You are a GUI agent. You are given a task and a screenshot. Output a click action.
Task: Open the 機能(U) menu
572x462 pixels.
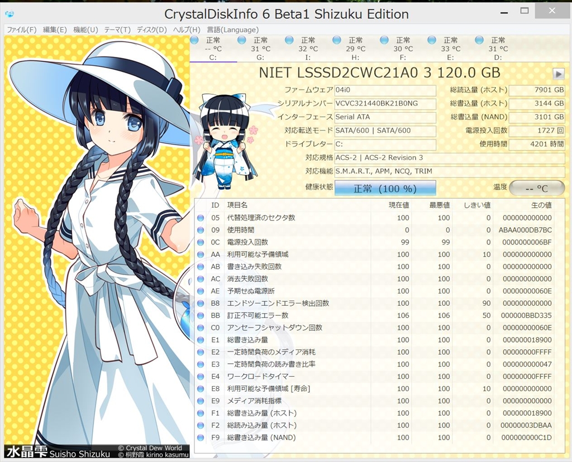[85, 30]
